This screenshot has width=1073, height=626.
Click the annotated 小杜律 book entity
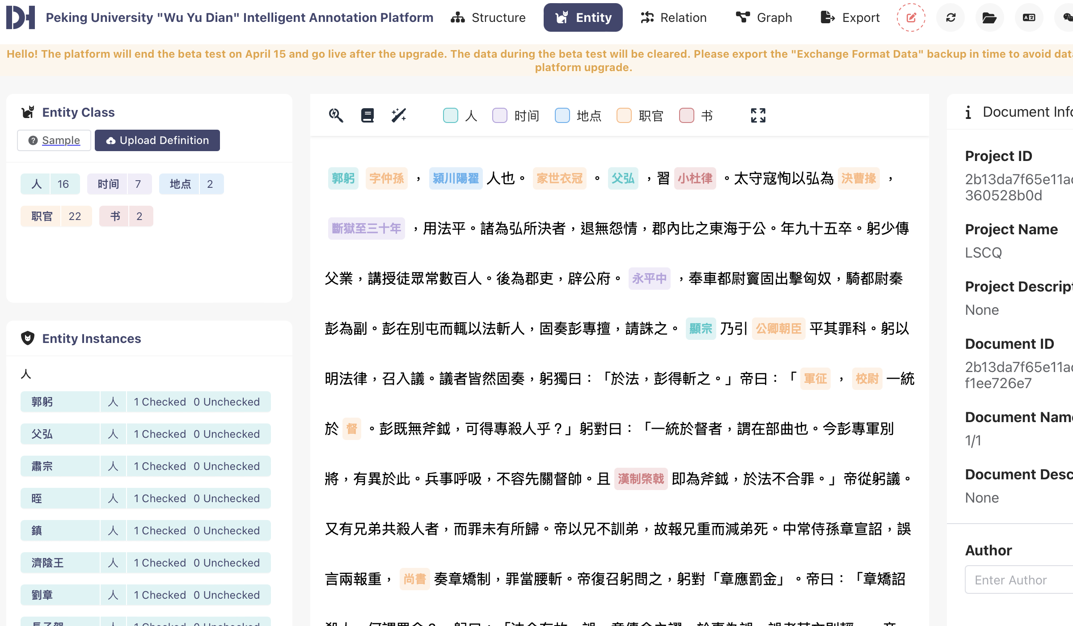pyautogui.click(x=695, y=178)
